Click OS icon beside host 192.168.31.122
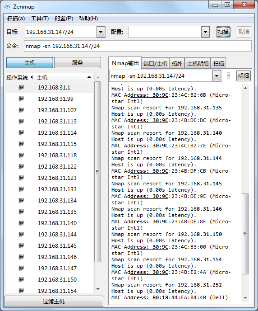Image resolution: width=258 pixels, height=311 pixels. click(x=21, y=166)
